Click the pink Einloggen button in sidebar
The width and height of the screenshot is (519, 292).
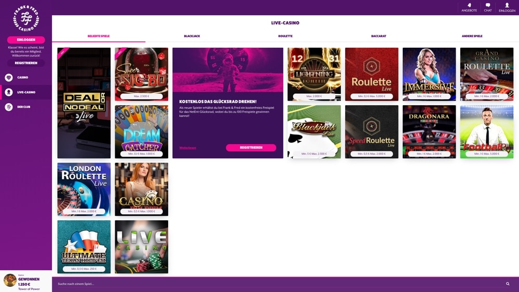tap(26, 40)
